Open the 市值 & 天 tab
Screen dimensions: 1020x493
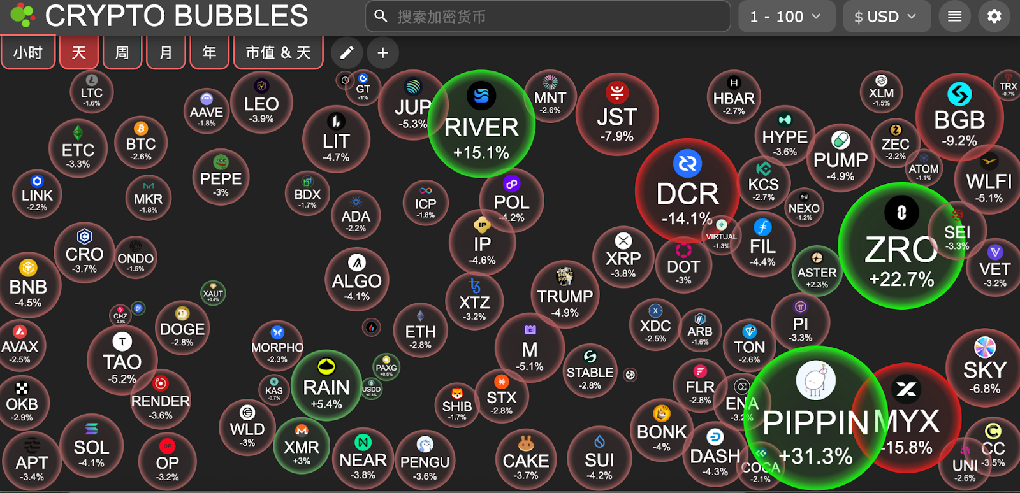[x=278, y=53]
